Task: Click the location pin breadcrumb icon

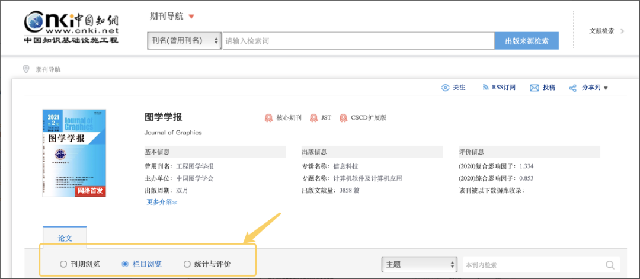Action: click(26, 69)
